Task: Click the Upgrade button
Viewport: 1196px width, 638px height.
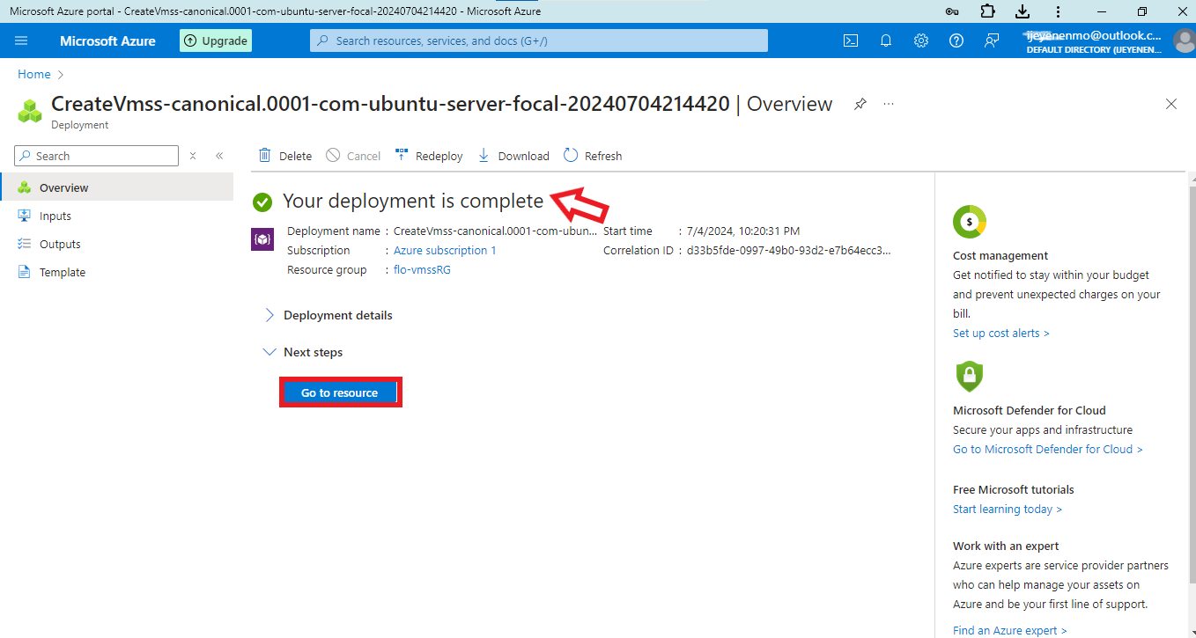Action: [216, 40]
